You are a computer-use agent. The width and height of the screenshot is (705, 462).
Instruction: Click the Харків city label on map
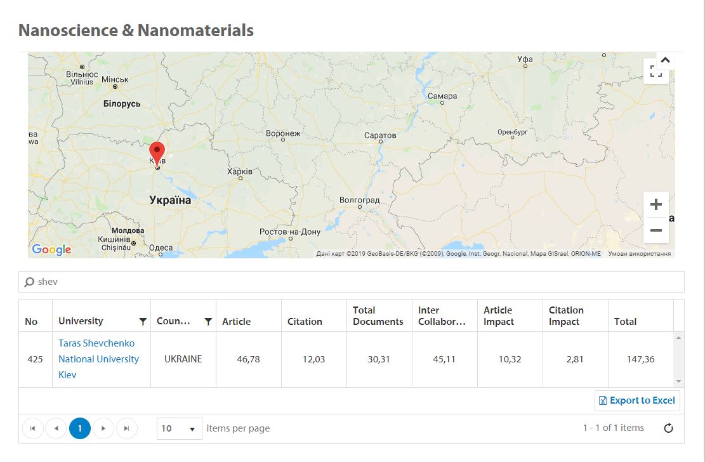pos(240,171)
